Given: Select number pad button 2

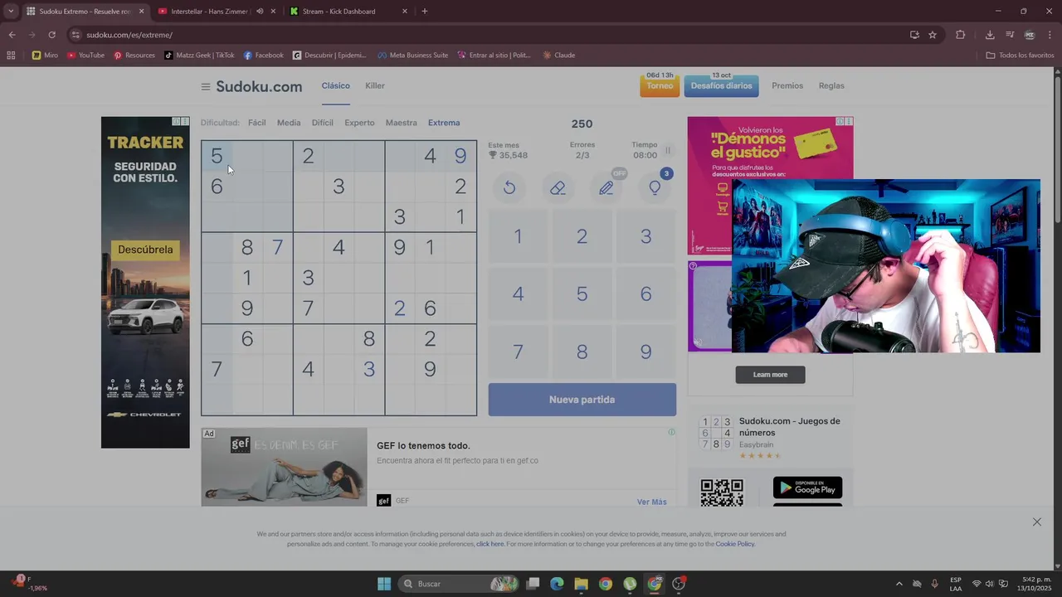Looking at the screenshot, I should (x=582, y=236).
